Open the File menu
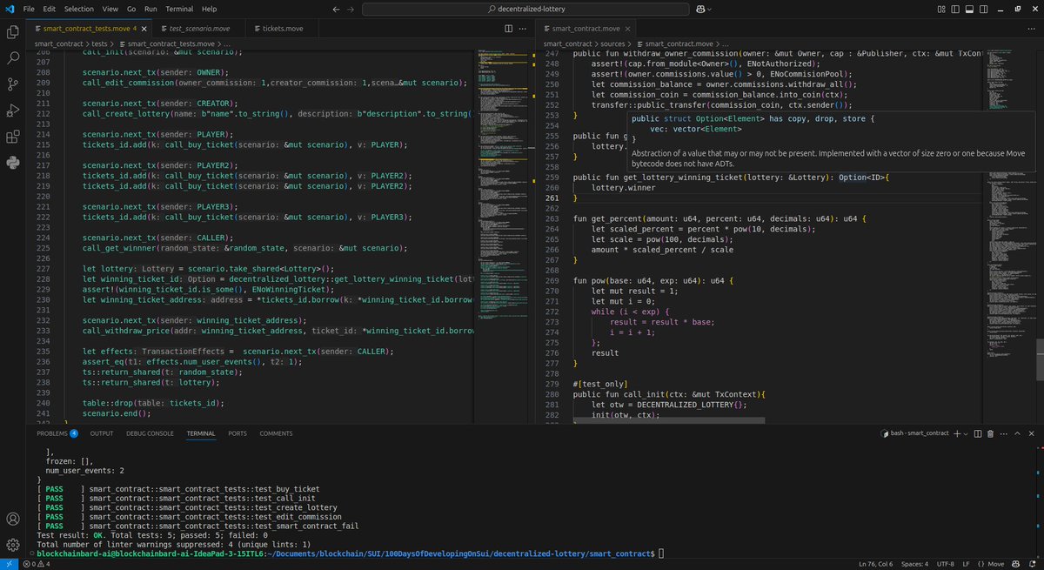 click(30, 9)
